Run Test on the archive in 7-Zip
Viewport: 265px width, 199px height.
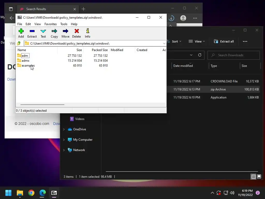point(43,33)
